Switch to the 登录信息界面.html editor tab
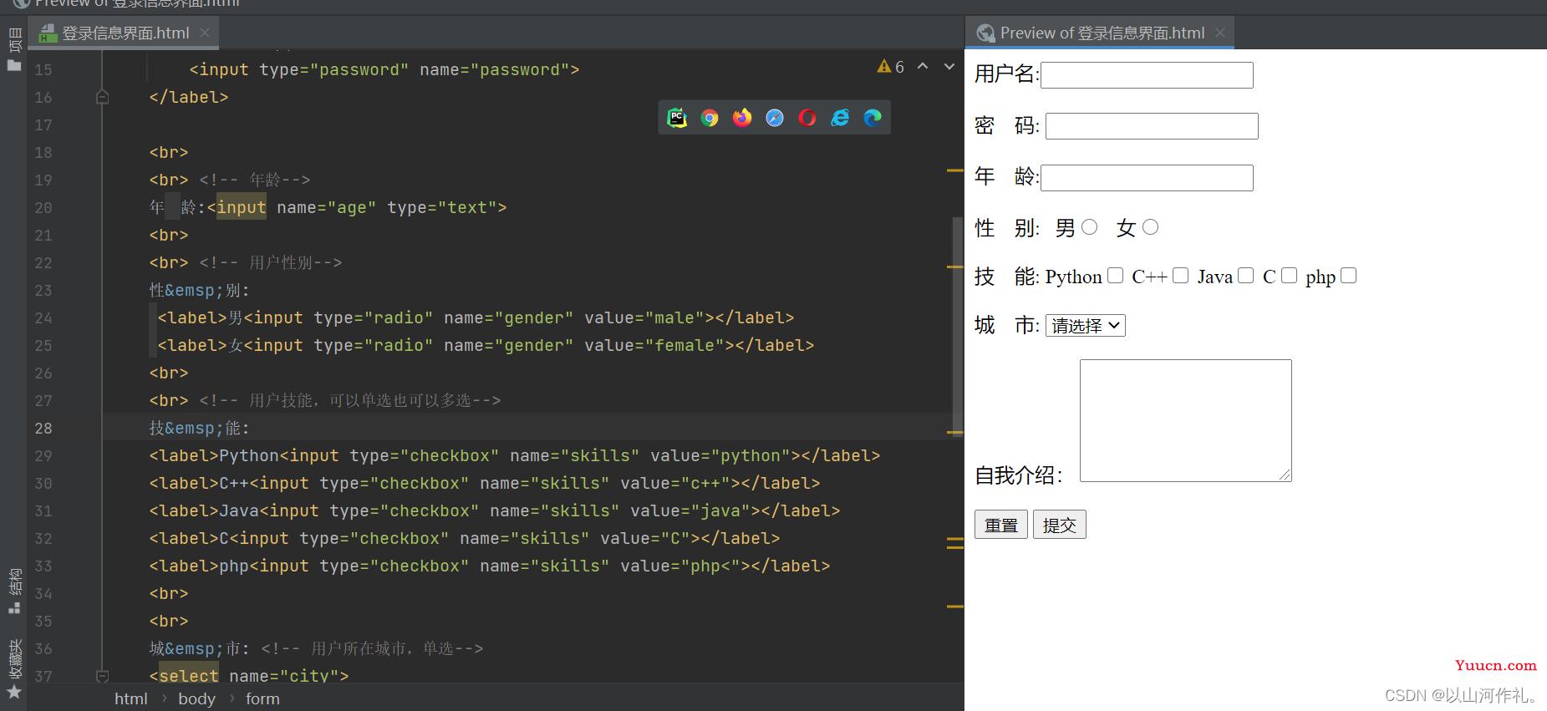Screen dimensions: 1547x711 [x=125, y=33]
